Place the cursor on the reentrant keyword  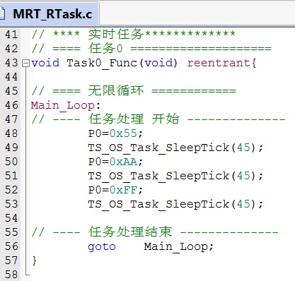click(219, 63)
